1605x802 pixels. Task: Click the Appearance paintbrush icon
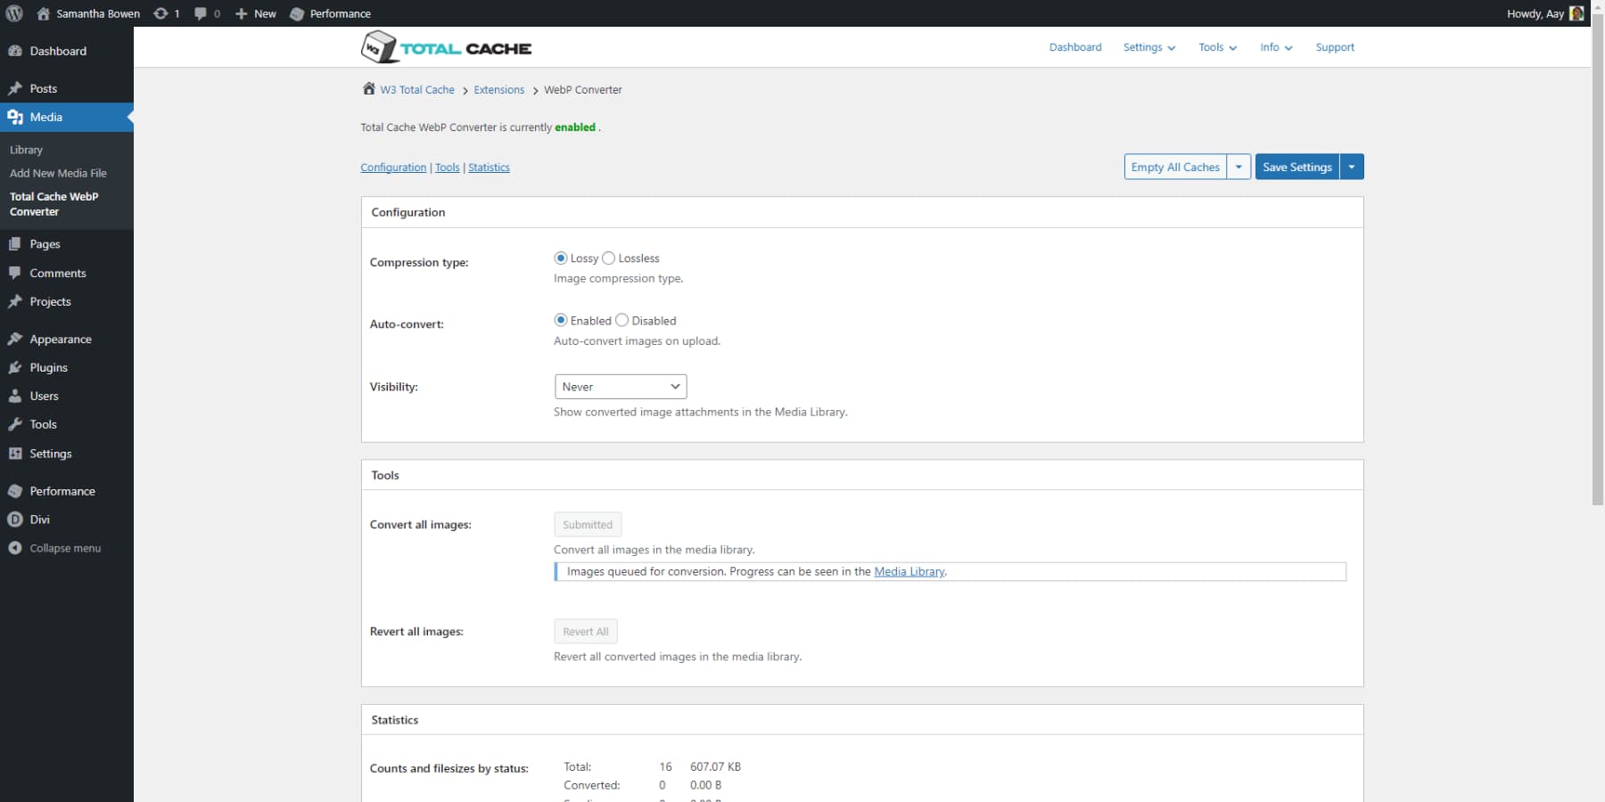15,339
